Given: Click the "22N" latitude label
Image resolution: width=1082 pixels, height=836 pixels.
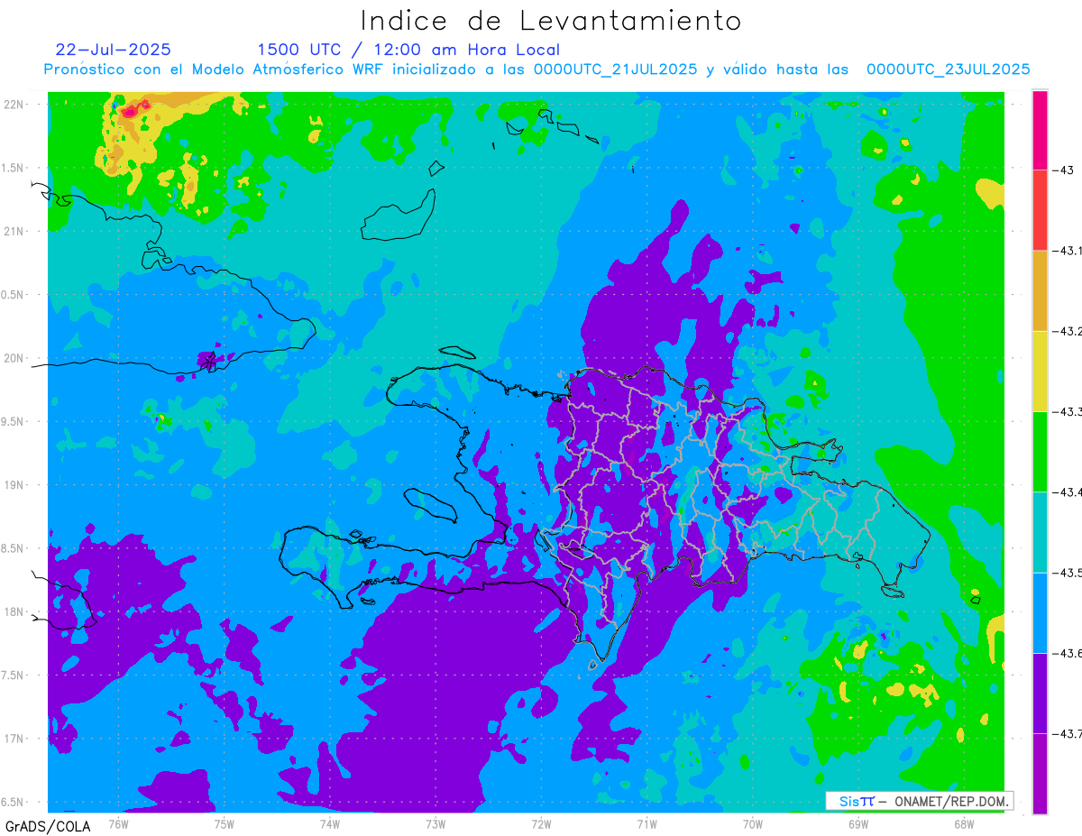Looking at the screenshot, I should pyautogui.click(x=14, y=104).
